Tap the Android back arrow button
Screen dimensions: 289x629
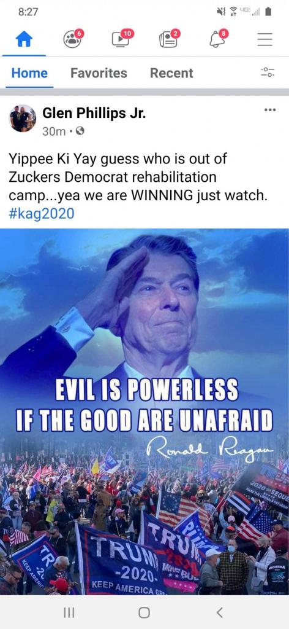[219, 612]
